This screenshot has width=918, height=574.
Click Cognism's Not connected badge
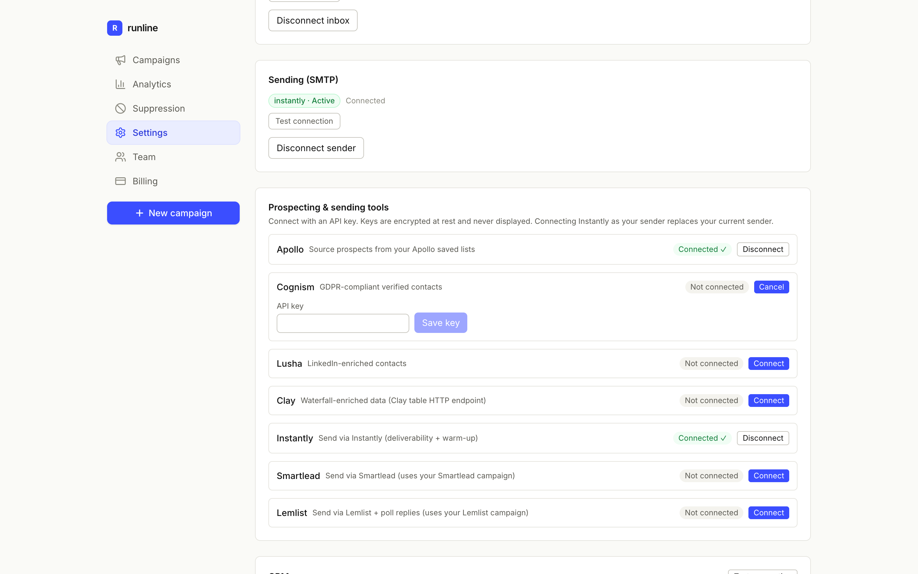coord(717,287)
